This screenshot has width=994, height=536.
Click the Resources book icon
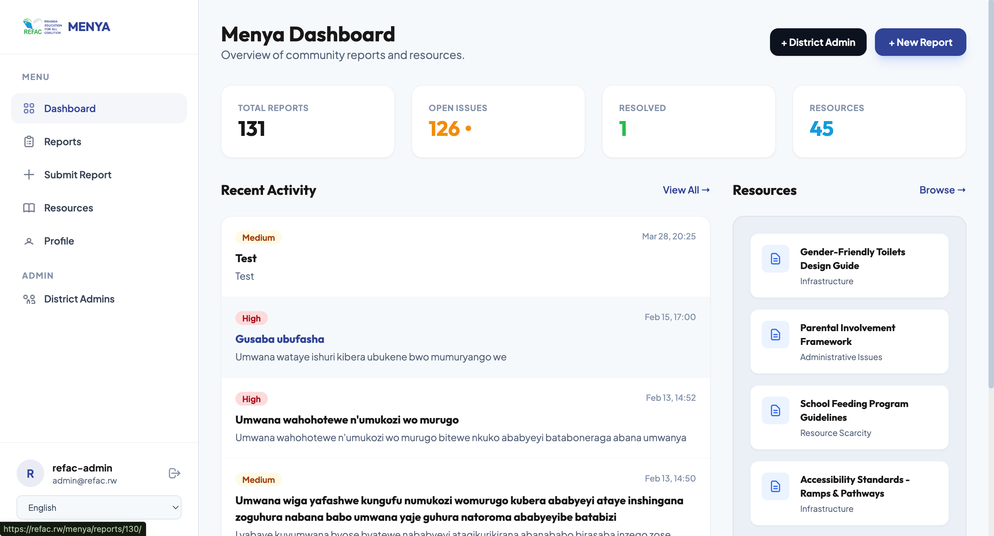click(29, 208)
